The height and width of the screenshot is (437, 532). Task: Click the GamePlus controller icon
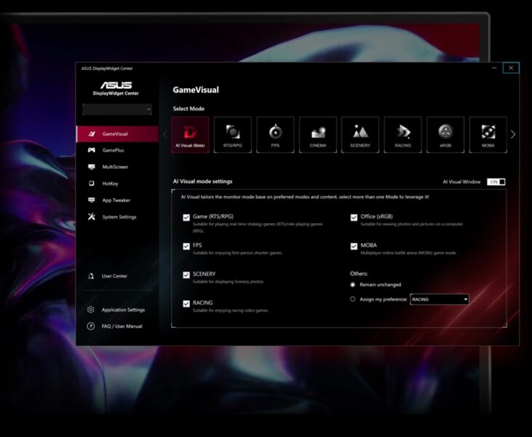(x=92, y=150)
